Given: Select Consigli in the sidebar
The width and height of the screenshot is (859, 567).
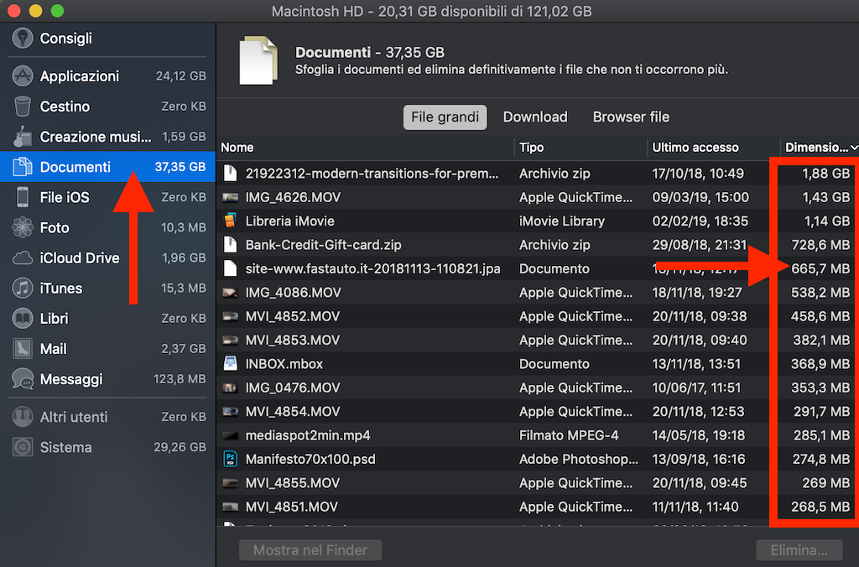Looking at the screenshot, I should click(x=107, y=39).
